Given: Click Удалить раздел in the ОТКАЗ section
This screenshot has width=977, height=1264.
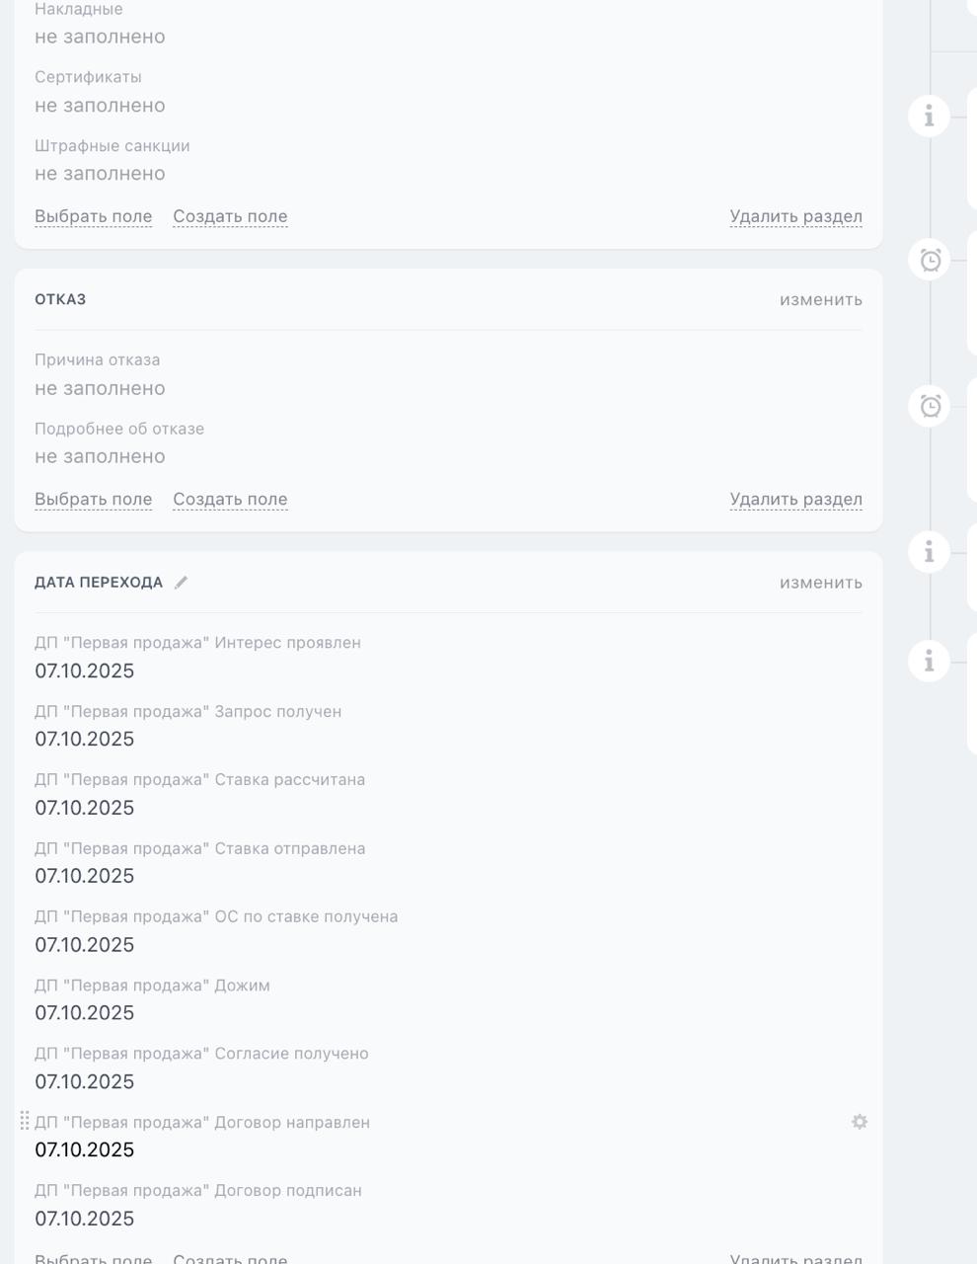Looking at the screenshot, I should tap(795, 500).
